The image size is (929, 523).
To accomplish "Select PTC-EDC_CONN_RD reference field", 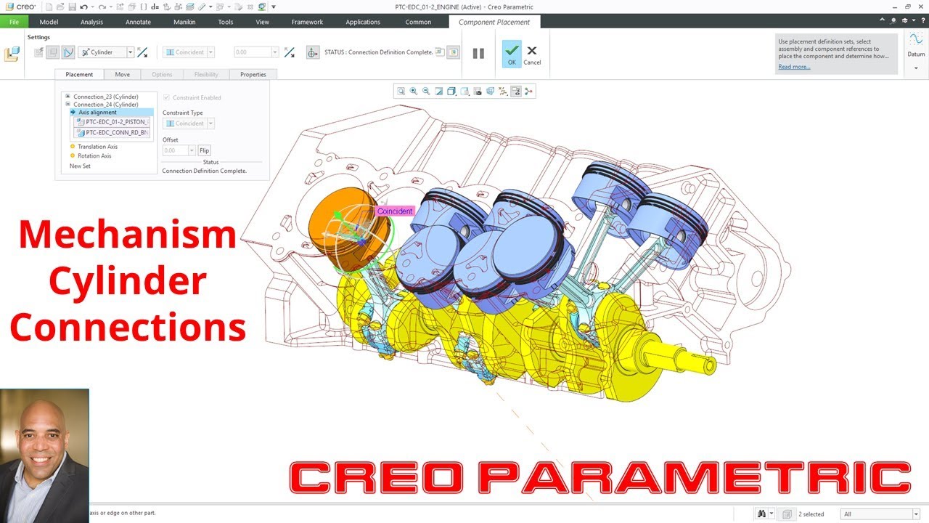I will coord(112,133).
